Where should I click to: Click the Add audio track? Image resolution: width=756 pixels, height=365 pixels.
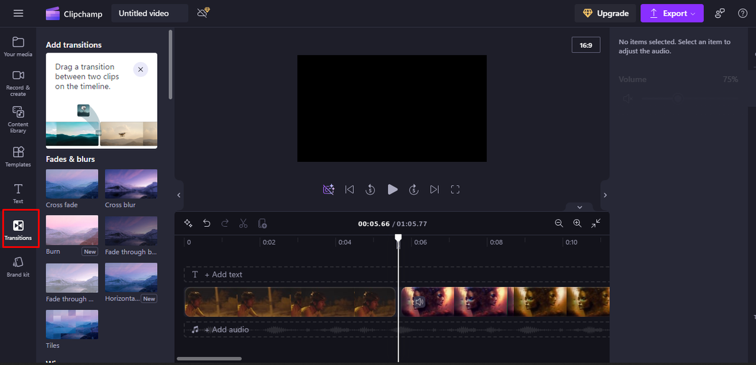(396, 330)
